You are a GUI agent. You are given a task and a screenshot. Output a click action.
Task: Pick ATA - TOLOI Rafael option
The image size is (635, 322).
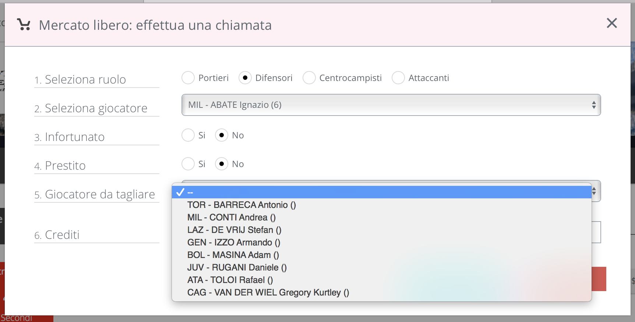[x=230, y=280]
